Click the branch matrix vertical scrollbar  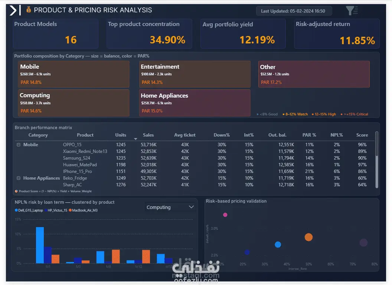tap(377, 160)
